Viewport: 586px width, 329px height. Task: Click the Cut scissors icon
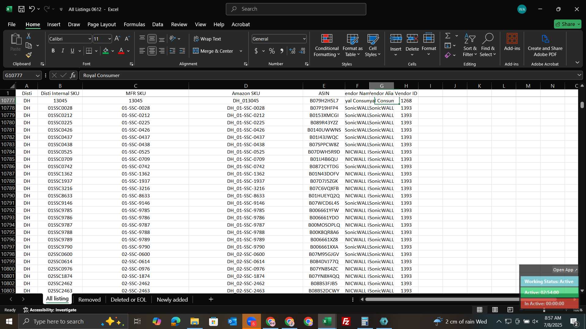29,36
